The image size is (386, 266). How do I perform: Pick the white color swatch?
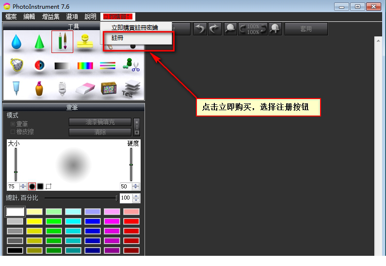tap(15, 212)
